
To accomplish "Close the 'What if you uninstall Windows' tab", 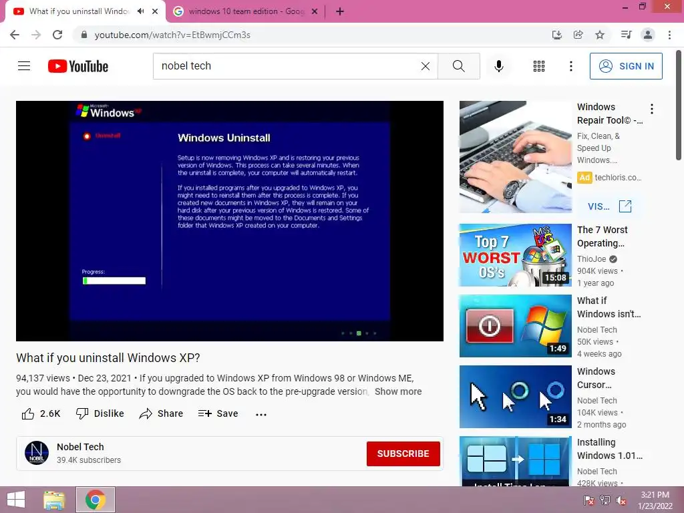I will pos(155,11).
